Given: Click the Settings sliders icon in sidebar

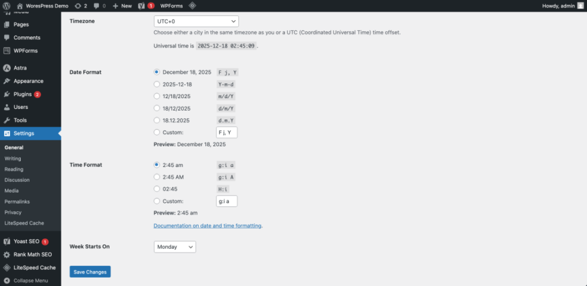Looking at the screenshot, I should click(7, 133).
